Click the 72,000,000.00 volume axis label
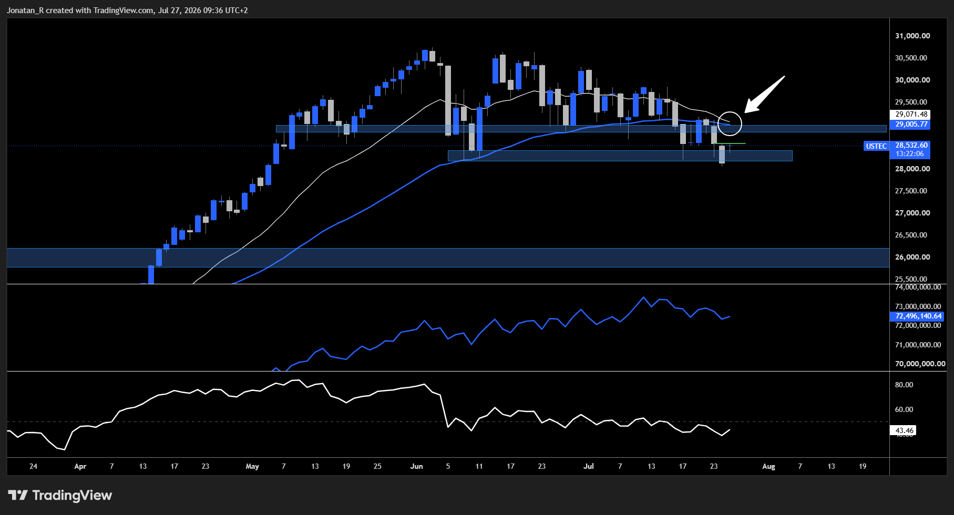The image size is (954, 515). coord(918,325)
